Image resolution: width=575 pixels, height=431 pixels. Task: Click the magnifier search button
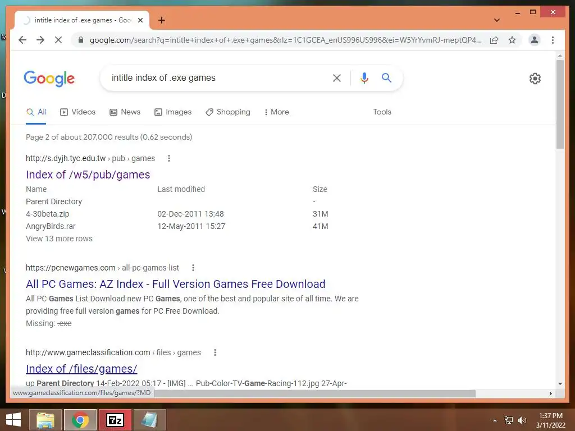click(x=386, y=77)
